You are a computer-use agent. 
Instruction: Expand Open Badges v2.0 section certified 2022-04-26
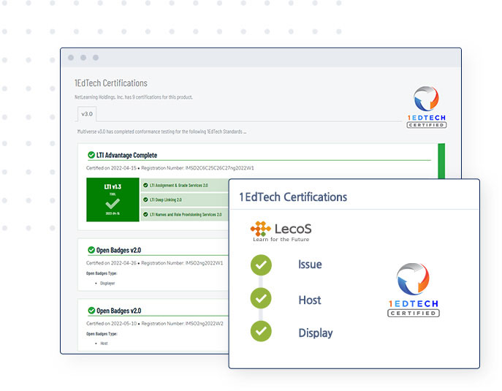pyautogui.click(x=119, y=250)
